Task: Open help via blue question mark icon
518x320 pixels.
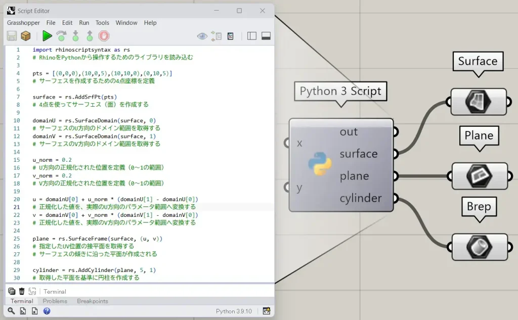Action: [47, 311]
